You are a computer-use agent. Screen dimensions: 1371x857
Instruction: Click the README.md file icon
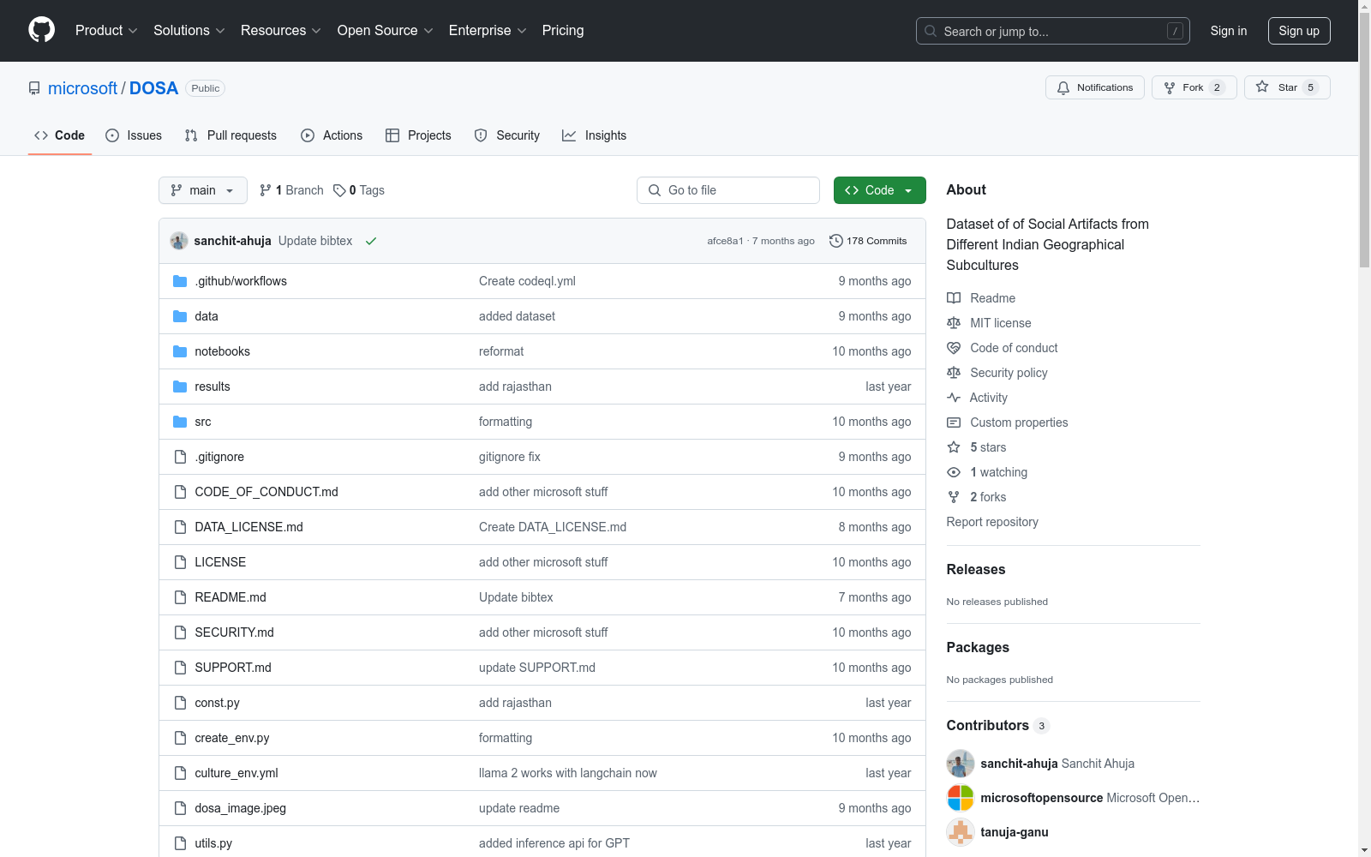coord(180,597)
